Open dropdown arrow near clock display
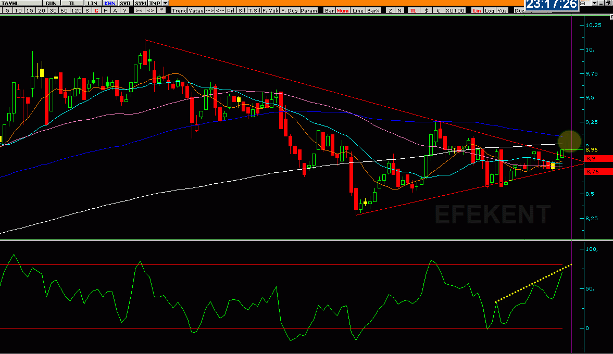Viewport: 613px width, 354px height. pos(595,3)
